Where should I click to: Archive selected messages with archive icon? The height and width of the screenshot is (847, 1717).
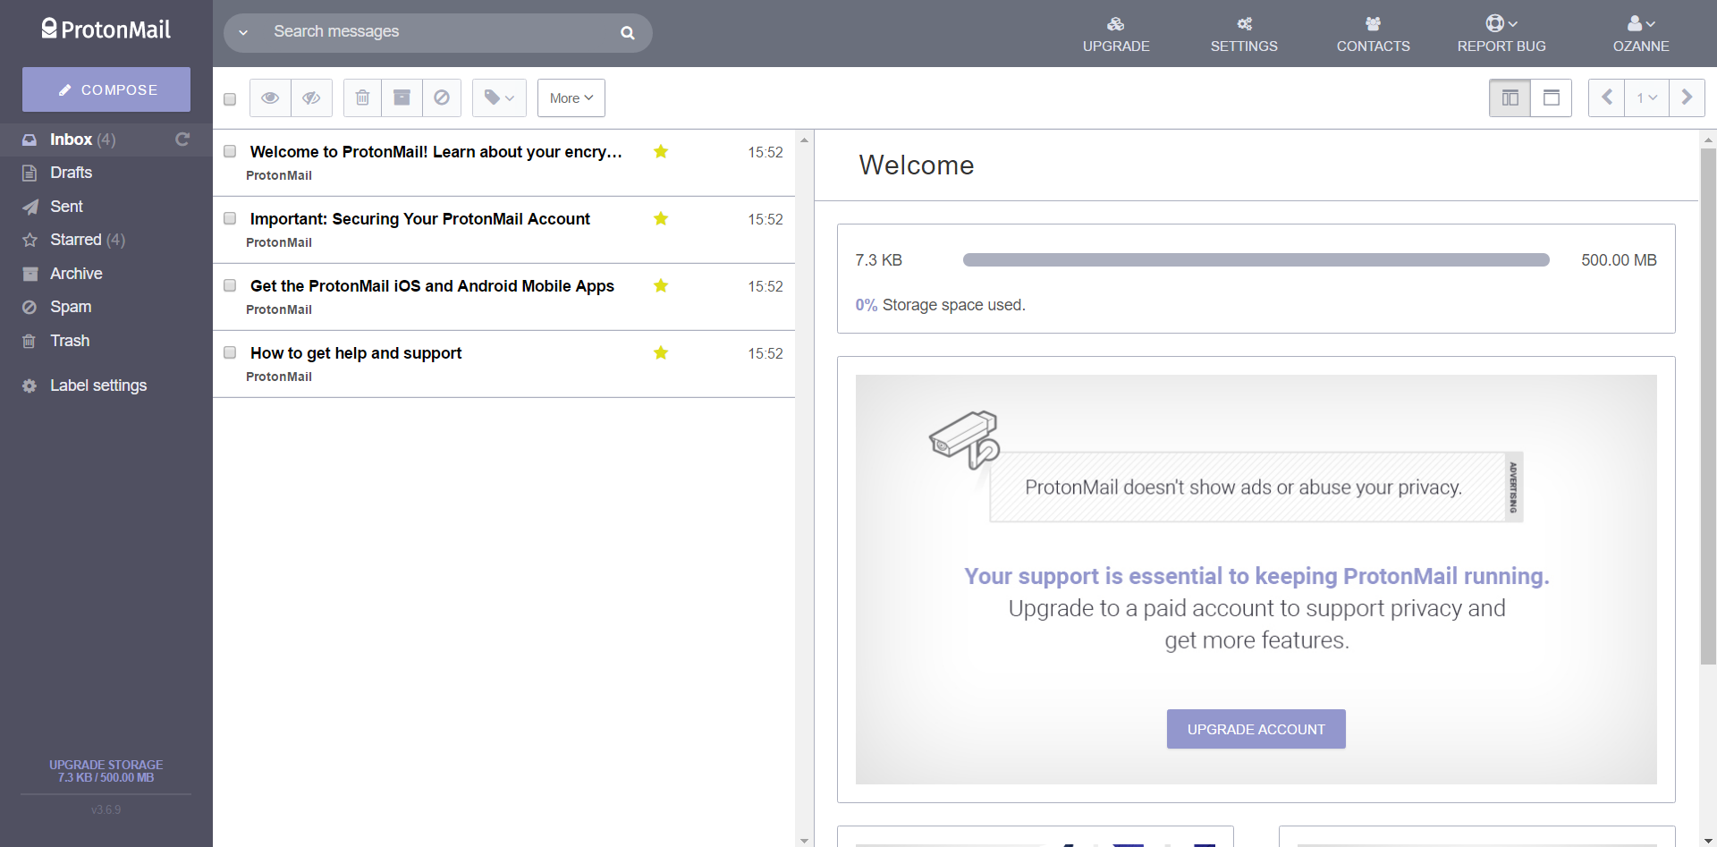pos(401,97)
